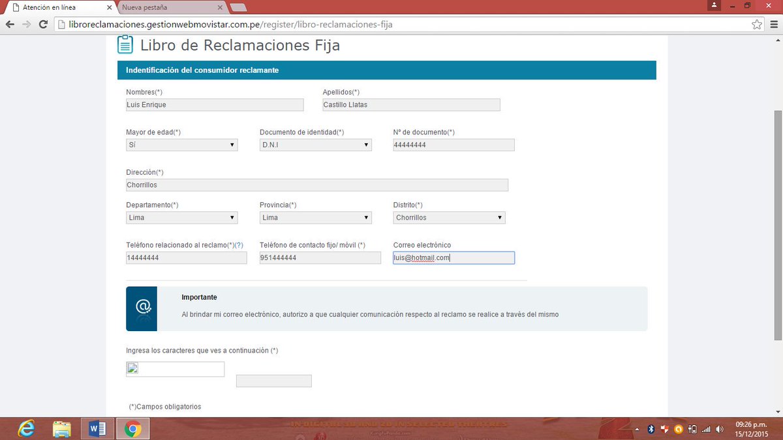This screenshot has height=440, width=783.
Task: Expand the Documento de identidad dropdown
Action: [316, 145]
